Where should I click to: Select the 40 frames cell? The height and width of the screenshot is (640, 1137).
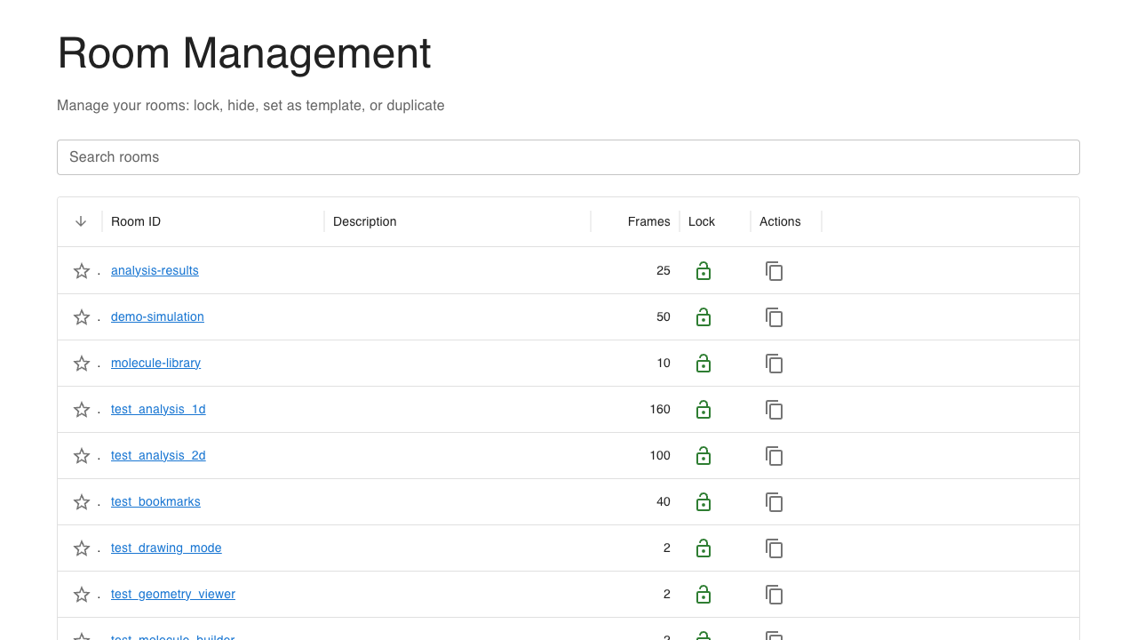coord(635,501)
